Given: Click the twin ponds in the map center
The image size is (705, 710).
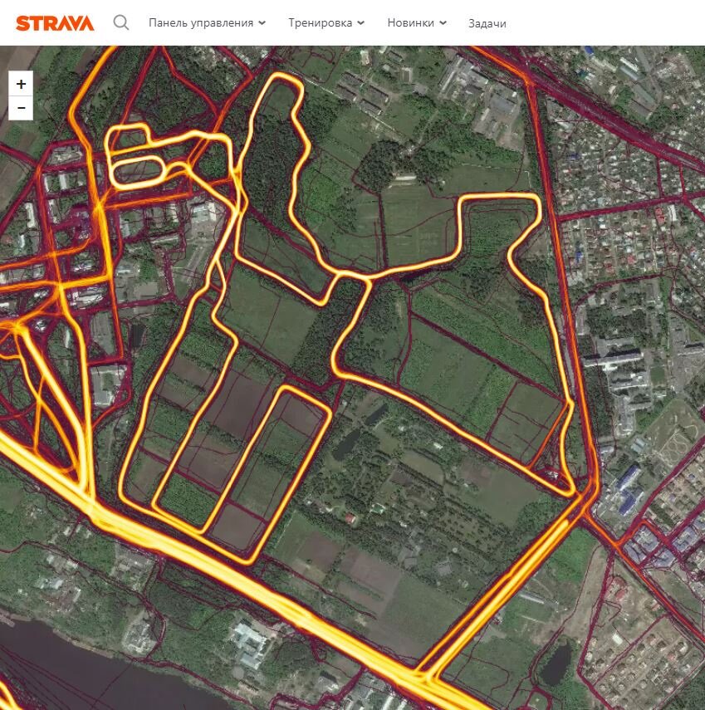Looking at the screenshot, I should point(360,430).
